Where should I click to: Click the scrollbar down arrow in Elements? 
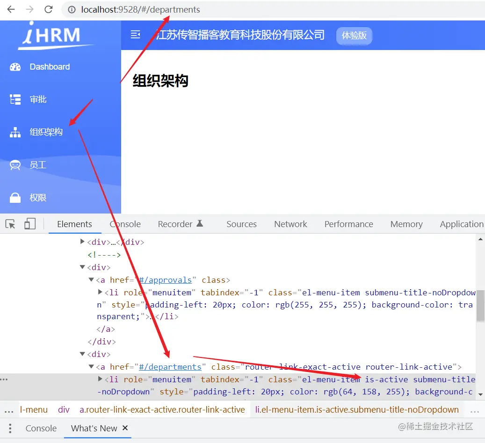point(480,394)
